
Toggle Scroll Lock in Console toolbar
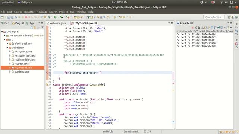pyautogui.click(x=205, y=28)
